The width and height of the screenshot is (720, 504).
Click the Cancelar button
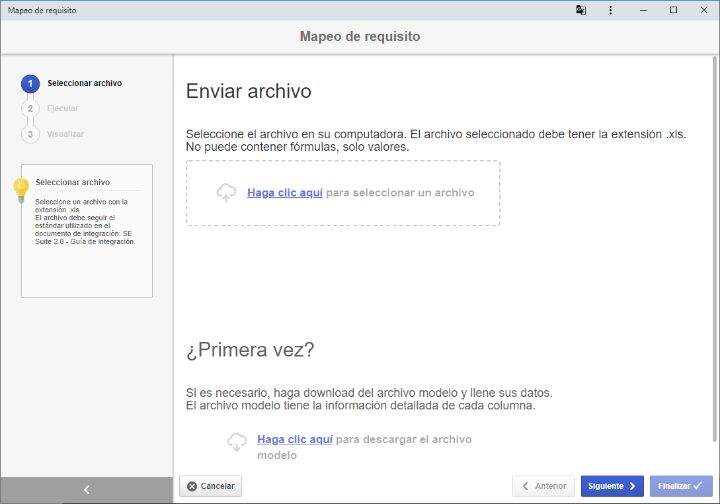click(x=210, y=486)
